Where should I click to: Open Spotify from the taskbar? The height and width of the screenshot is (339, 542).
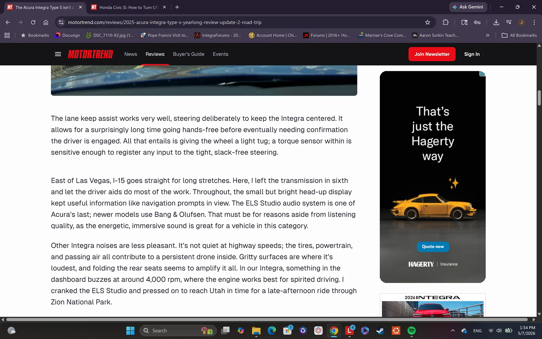point(411,331)
